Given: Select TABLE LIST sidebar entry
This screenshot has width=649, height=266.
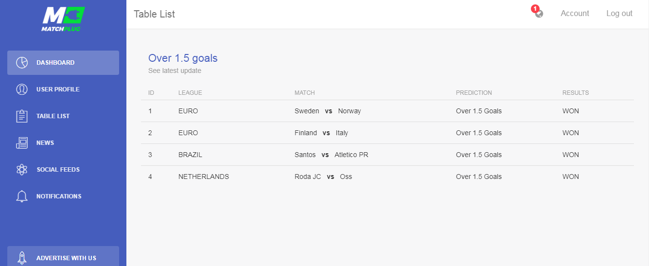Looking at the screenshot, I should 63,116.
